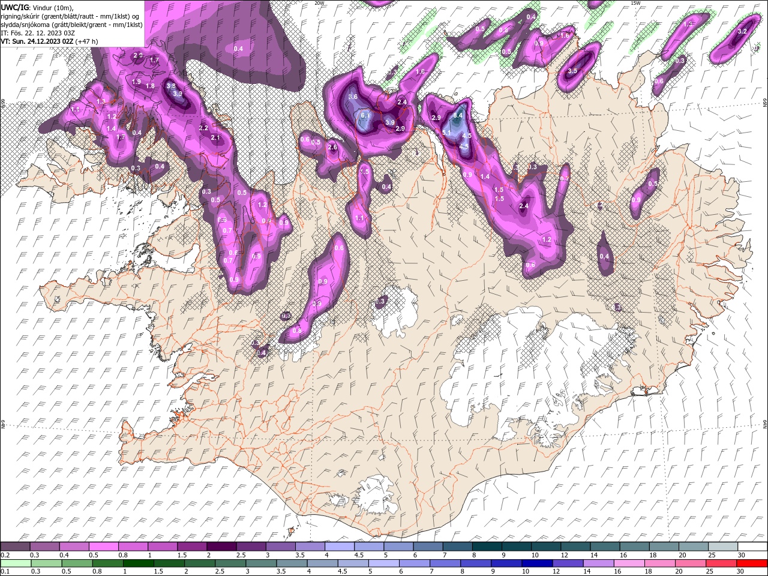Click the pale green 0.1 swatch in lower legend row
The image size is (768, 576).
(16, 563)
